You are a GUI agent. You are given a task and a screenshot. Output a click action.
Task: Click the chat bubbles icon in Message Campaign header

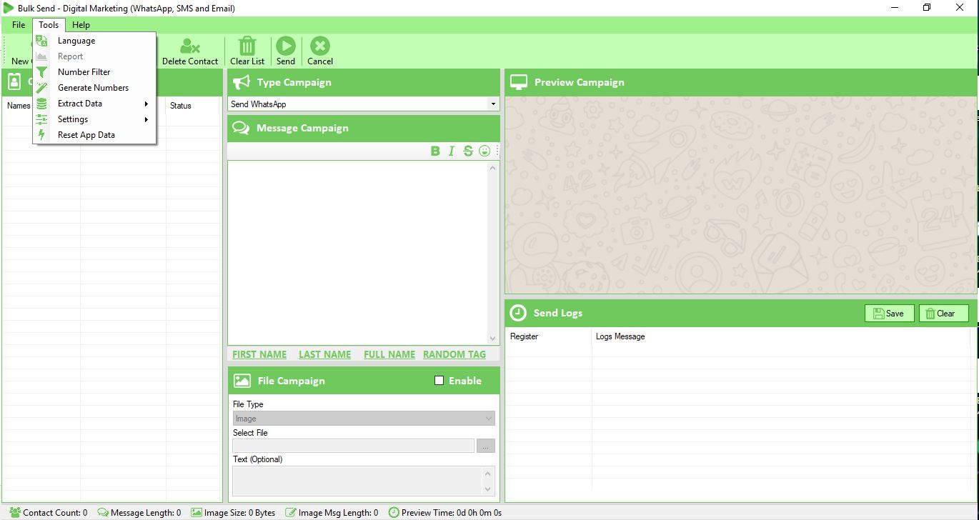pos(241,128)
